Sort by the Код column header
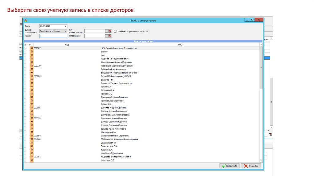314x176 pixels. (x=67, y=45)
